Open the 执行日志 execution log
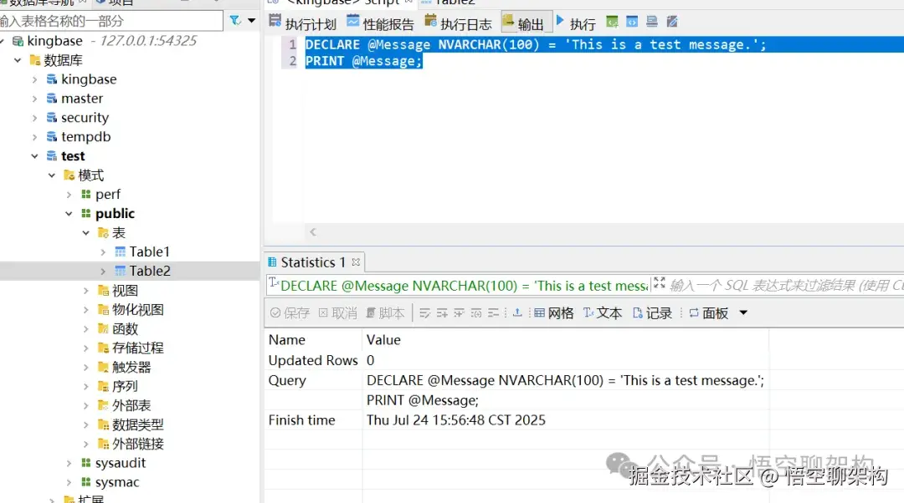 pyautogui.click(x=459, y=23)
